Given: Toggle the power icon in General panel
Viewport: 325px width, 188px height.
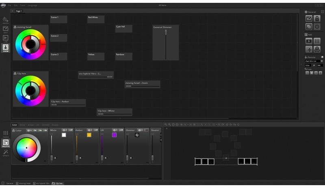Looking at the screenshot, I should 317,26.
